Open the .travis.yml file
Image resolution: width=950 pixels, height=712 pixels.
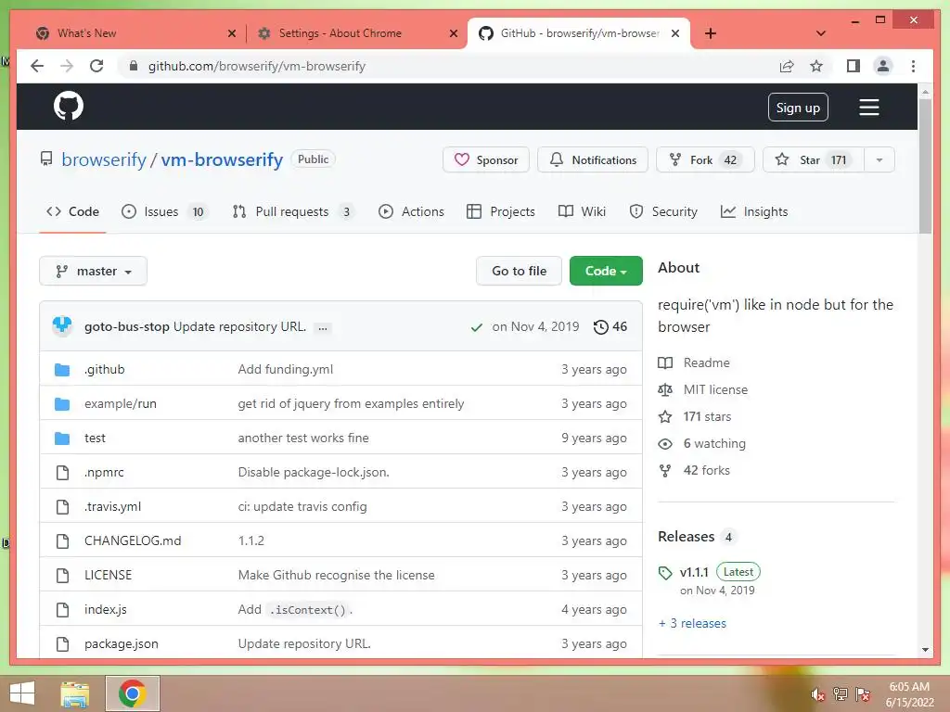click(112, 507)
